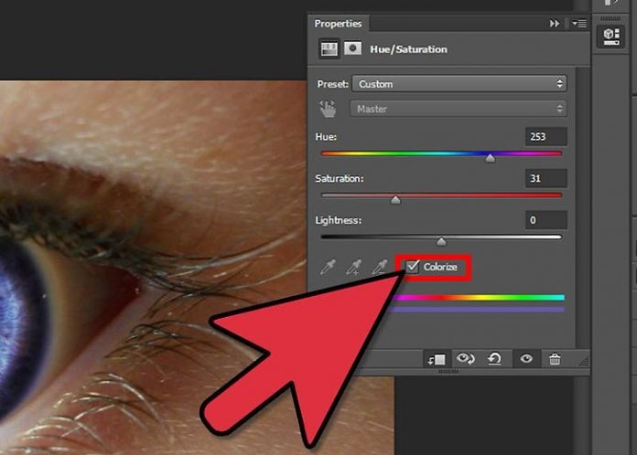Uncheck the Colorize checkbox
637x455 pixels.
tap(413, 267)
